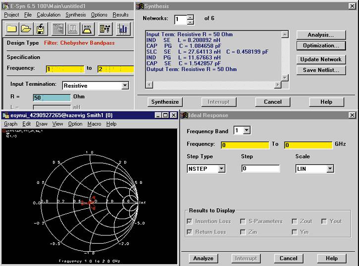Viewport: 359px width, 266px height.
Task: Open the Macro menu in Smith window
Action: pos(94,124)
